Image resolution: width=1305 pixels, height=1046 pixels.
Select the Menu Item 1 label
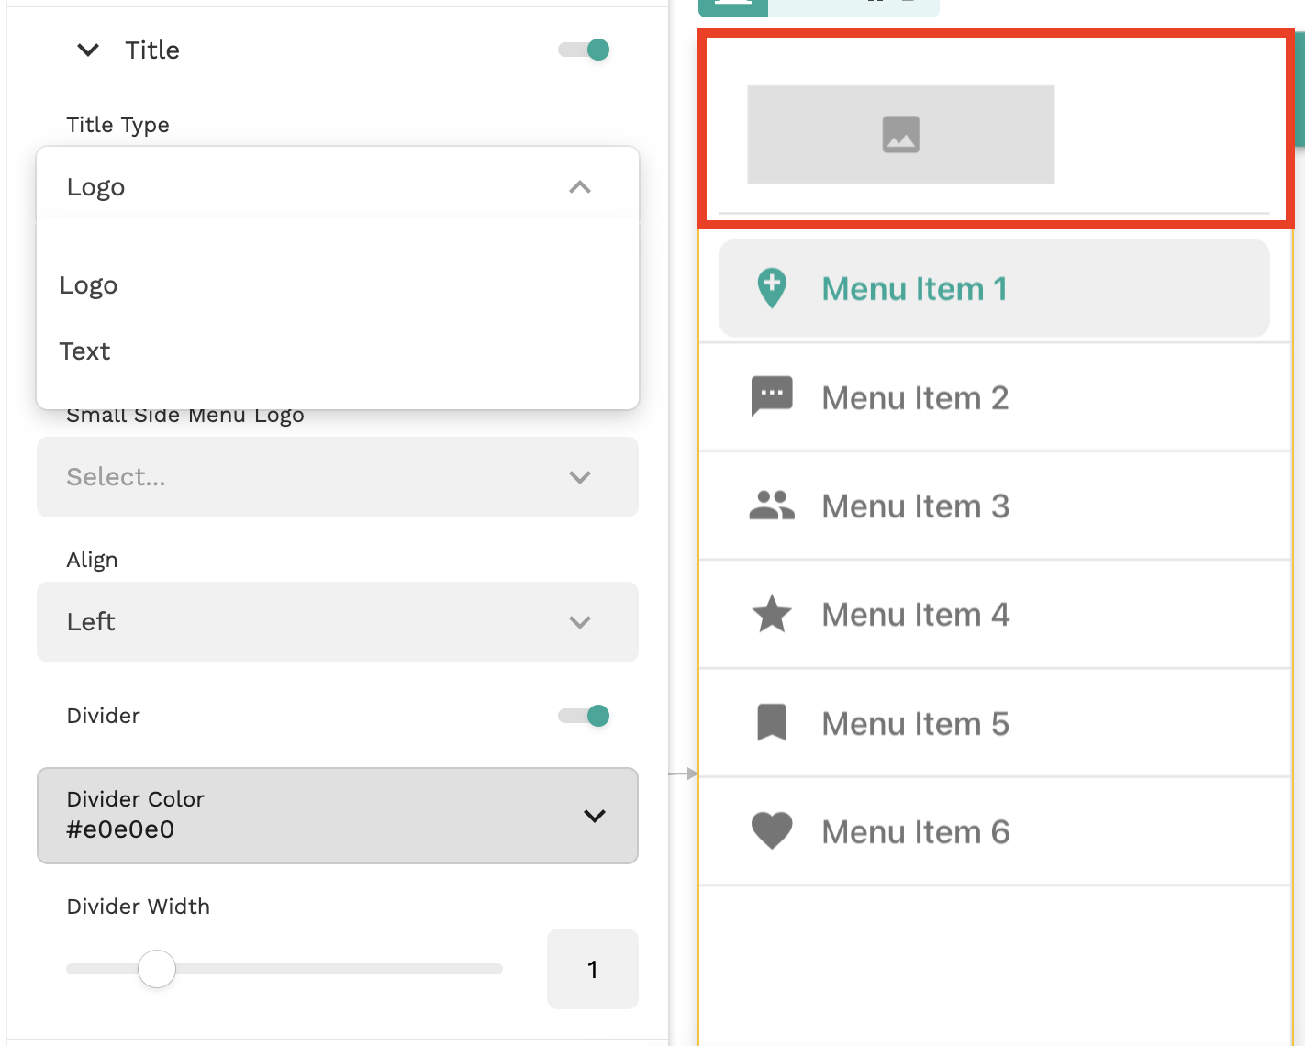[x=914, y=289]
